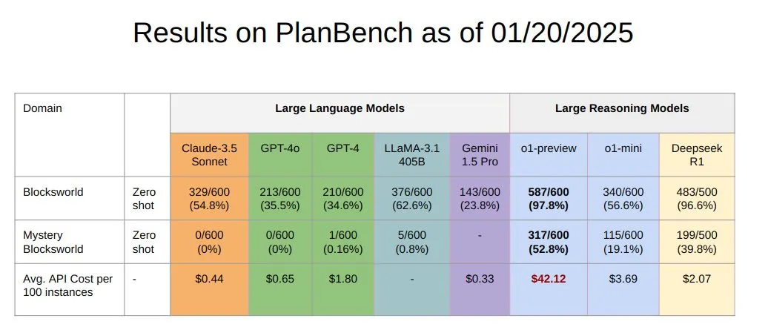This screenshot has width=768, height=333.
Task: Select the LLaMA-3.1 405B header cell
Action: 411,155
